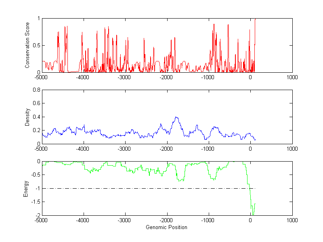Click the "0.4" tick label on Density axis
323x242 pixels.
pyautogui.click(x=36, y=117)
